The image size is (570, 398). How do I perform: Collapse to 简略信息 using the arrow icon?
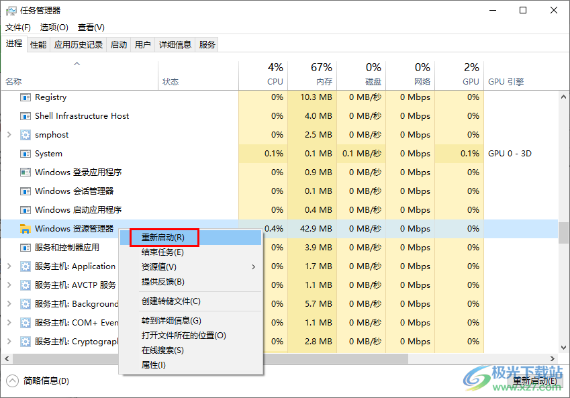tap(12, 381)
